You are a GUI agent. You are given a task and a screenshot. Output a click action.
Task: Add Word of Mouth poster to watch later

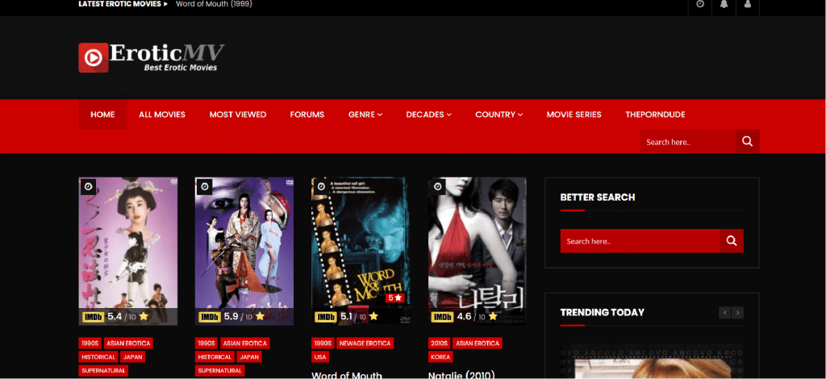(x=321, y=186)
